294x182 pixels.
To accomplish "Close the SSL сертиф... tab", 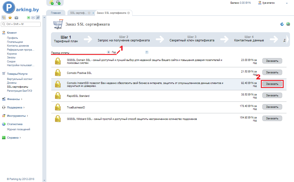I will [x=89, y=13].
